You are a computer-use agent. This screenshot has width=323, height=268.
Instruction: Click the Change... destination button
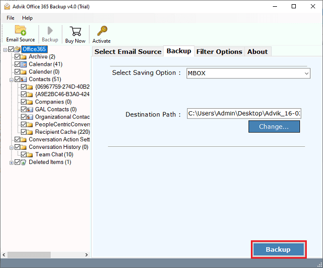coord(274,126)
